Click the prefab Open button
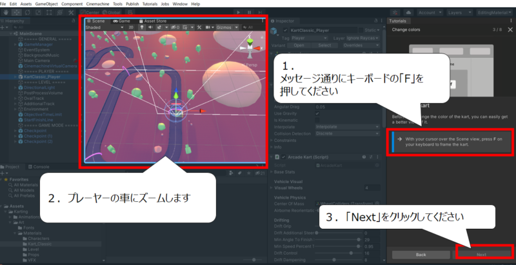The height and width of the screenshot is (265, 516). tap(299, 45)
